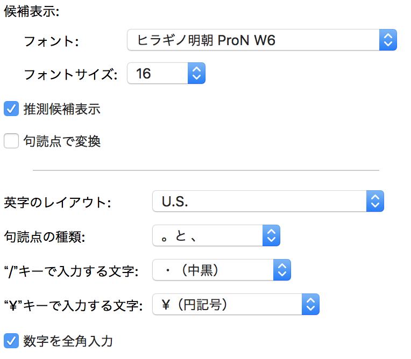This screenshot has width=411, height=359.
Task: Uncheck the 推測候補表示 checkbox
Action: pos(11,109)
